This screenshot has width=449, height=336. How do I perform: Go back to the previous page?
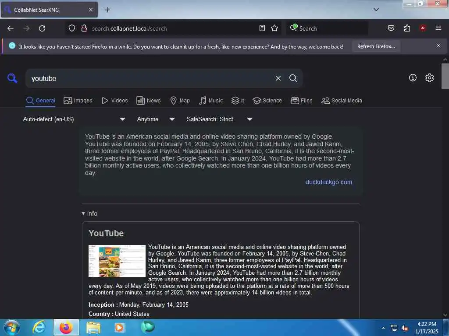(x=11, y=28)
